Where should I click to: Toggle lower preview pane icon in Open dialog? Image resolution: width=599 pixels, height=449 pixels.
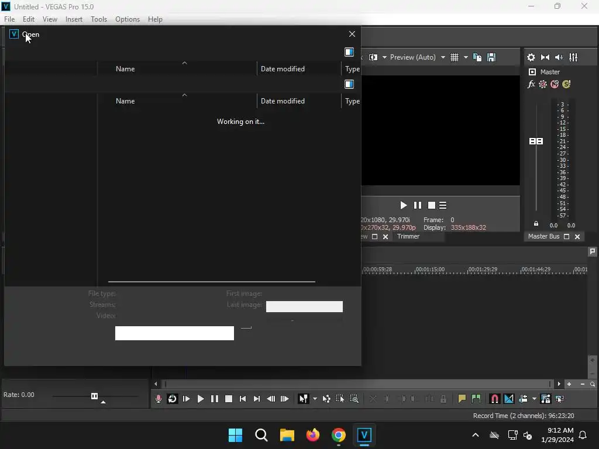[x=349, y=84]
